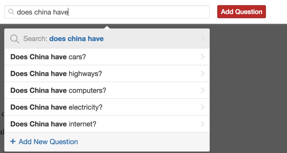Pick the "Does China have computers?" suggestion
This screenshot has width=287, height=153.
58,91
